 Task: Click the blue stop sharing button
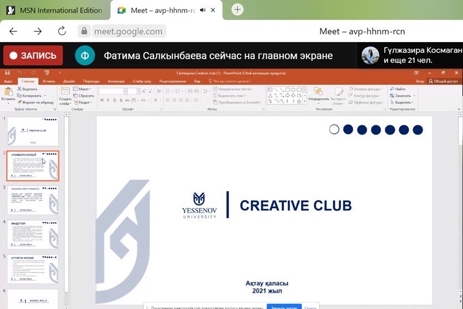[284, 307]
